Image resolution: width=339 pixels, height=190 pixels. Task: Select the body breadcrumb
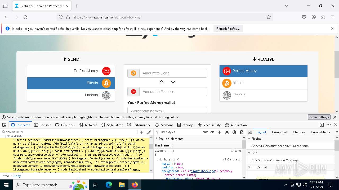coord(17,176)
